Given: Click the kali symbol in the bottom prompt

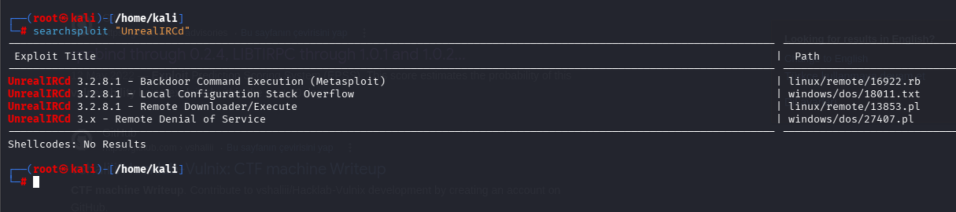Looking at the screenshot, I should [64, 170].
